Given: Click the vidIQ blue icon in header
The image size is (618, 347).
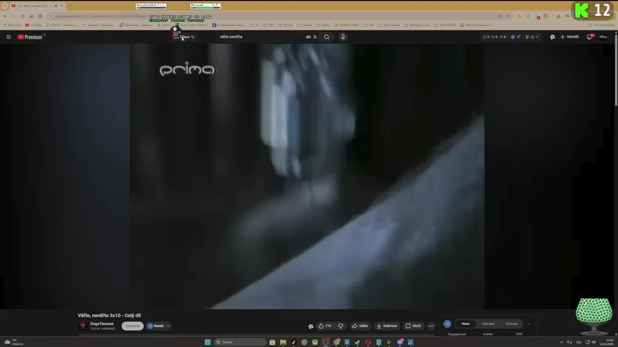Looking at the screenshot, I should point(513,37).
